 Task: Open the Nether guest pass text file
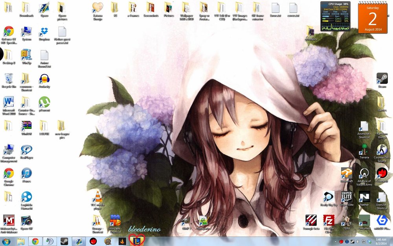pyautogui.click(x=62, y=35)
